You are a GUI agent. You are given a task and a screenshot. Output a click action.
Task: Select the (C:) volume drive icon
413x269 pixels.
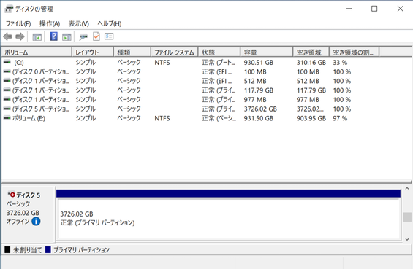point(7,62)
